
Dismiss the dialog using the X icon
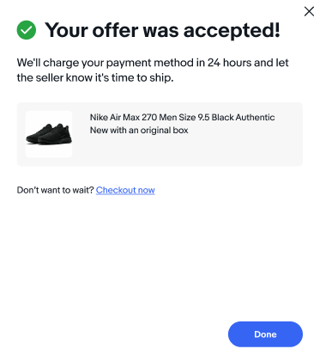(x=309, y=11)
